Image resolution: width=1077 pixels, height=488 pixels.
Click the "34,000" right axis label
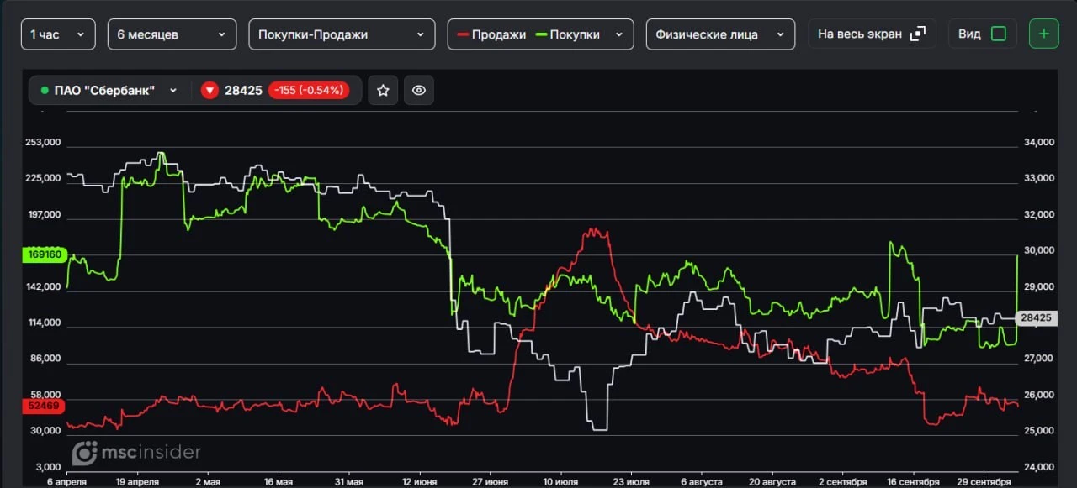[1038, 143]
